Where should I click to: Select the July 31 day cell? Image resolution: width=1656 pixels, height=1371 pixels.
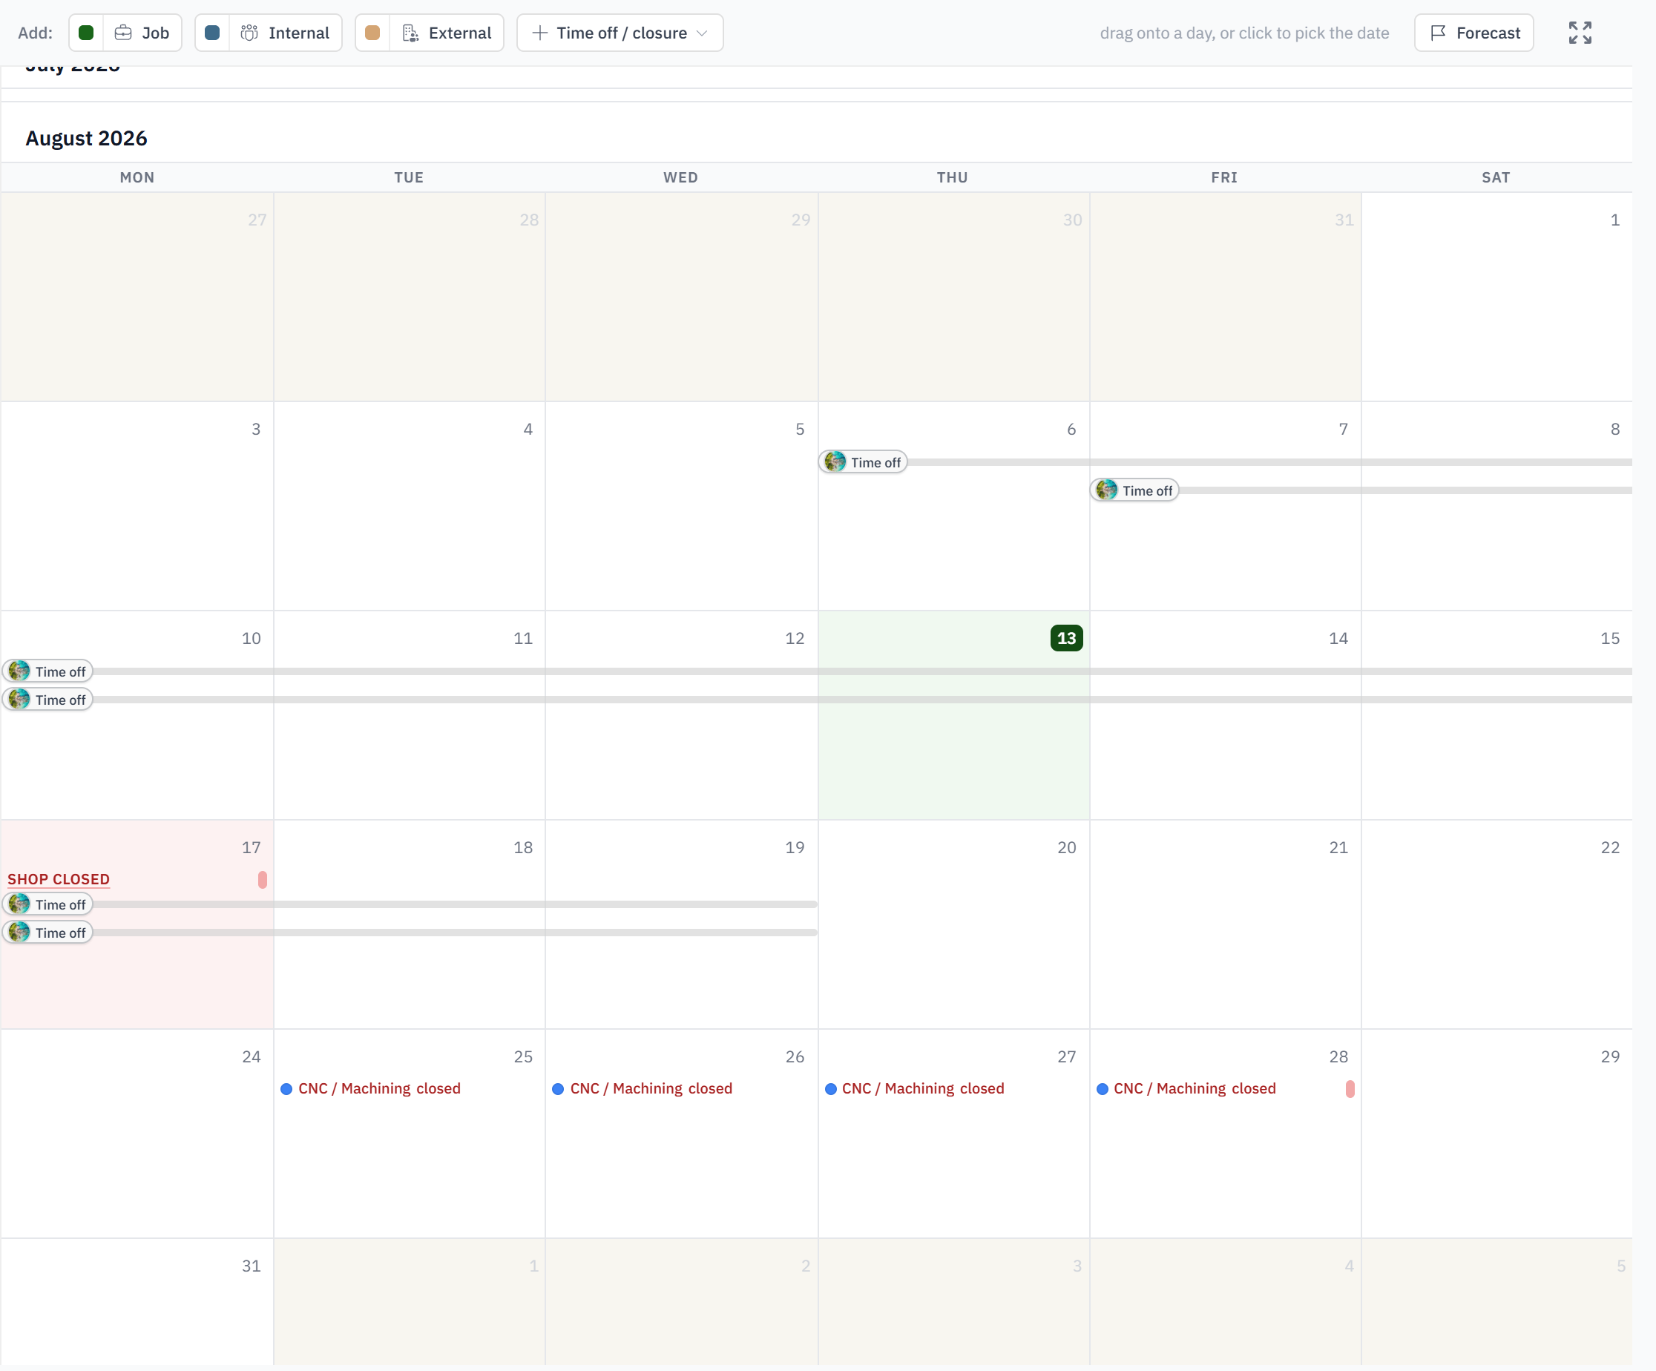(1226, 297)
